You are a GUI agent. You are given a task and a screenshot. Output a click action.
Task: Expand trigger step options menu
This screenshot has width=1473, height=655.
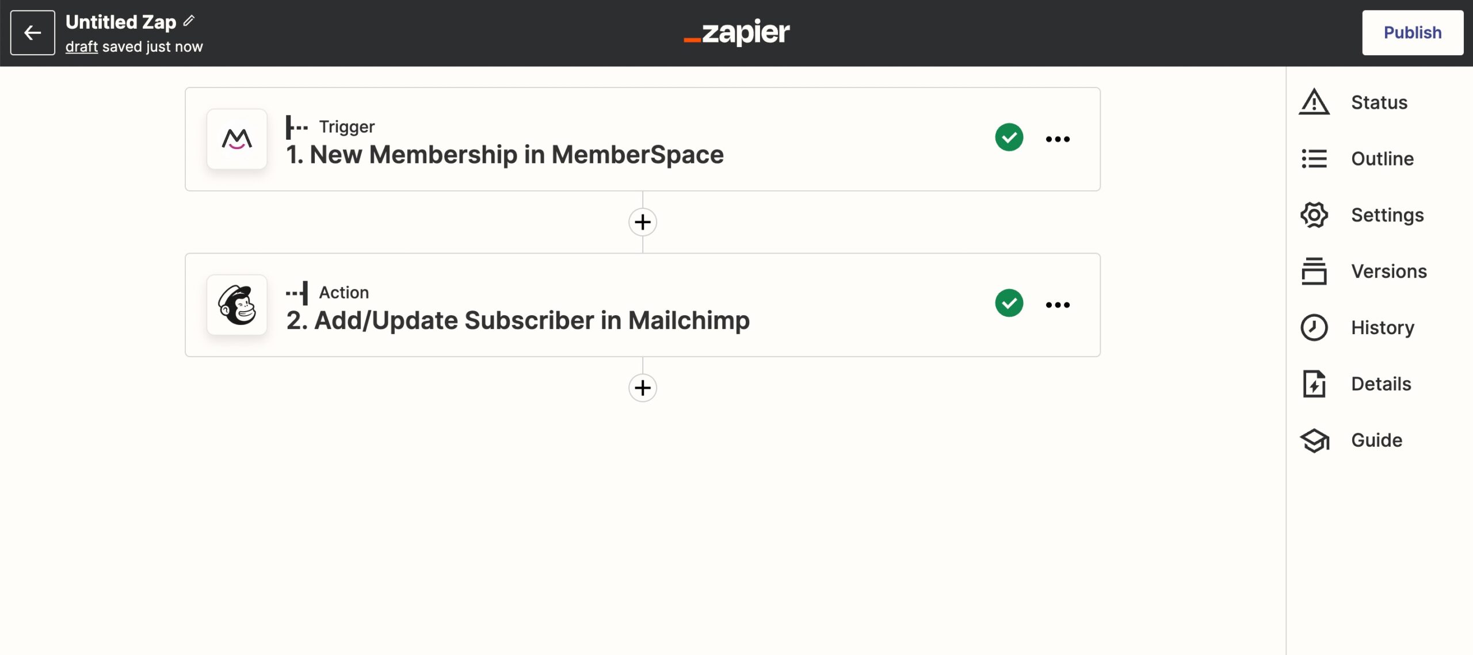tap(1058, 138)
